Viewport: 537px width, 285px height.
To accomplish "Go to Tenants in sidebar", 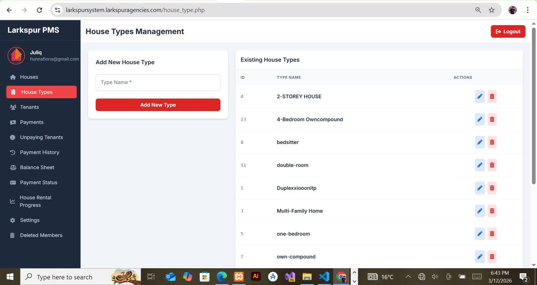I will (x=30, y=107).
